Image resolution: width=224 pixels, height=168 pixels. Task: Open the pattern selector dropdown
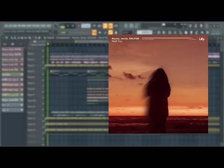[x=145, y=32]
